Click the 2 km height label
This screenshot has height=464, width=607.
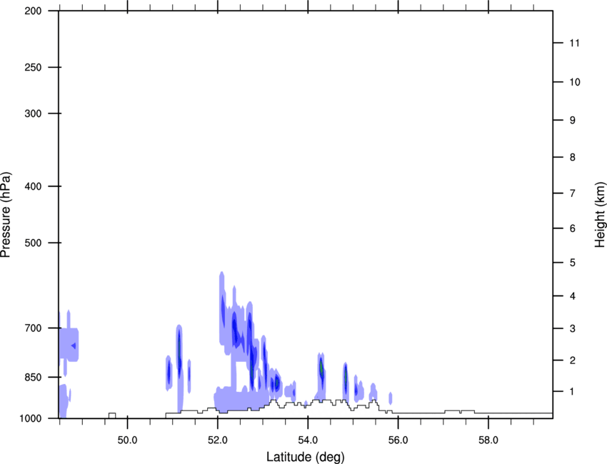(x=573, y=360)
